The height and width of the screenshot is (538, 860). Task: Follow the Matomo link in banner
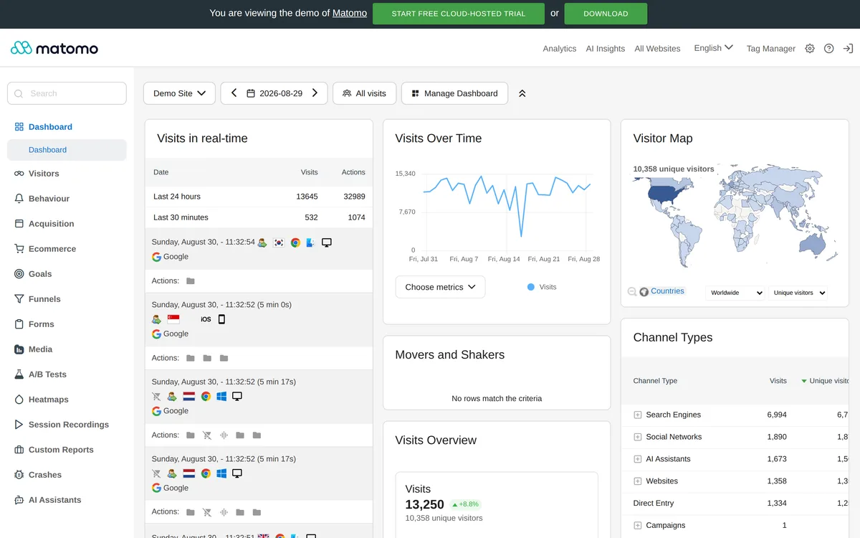pyautogui.click(x=350, y=13)
